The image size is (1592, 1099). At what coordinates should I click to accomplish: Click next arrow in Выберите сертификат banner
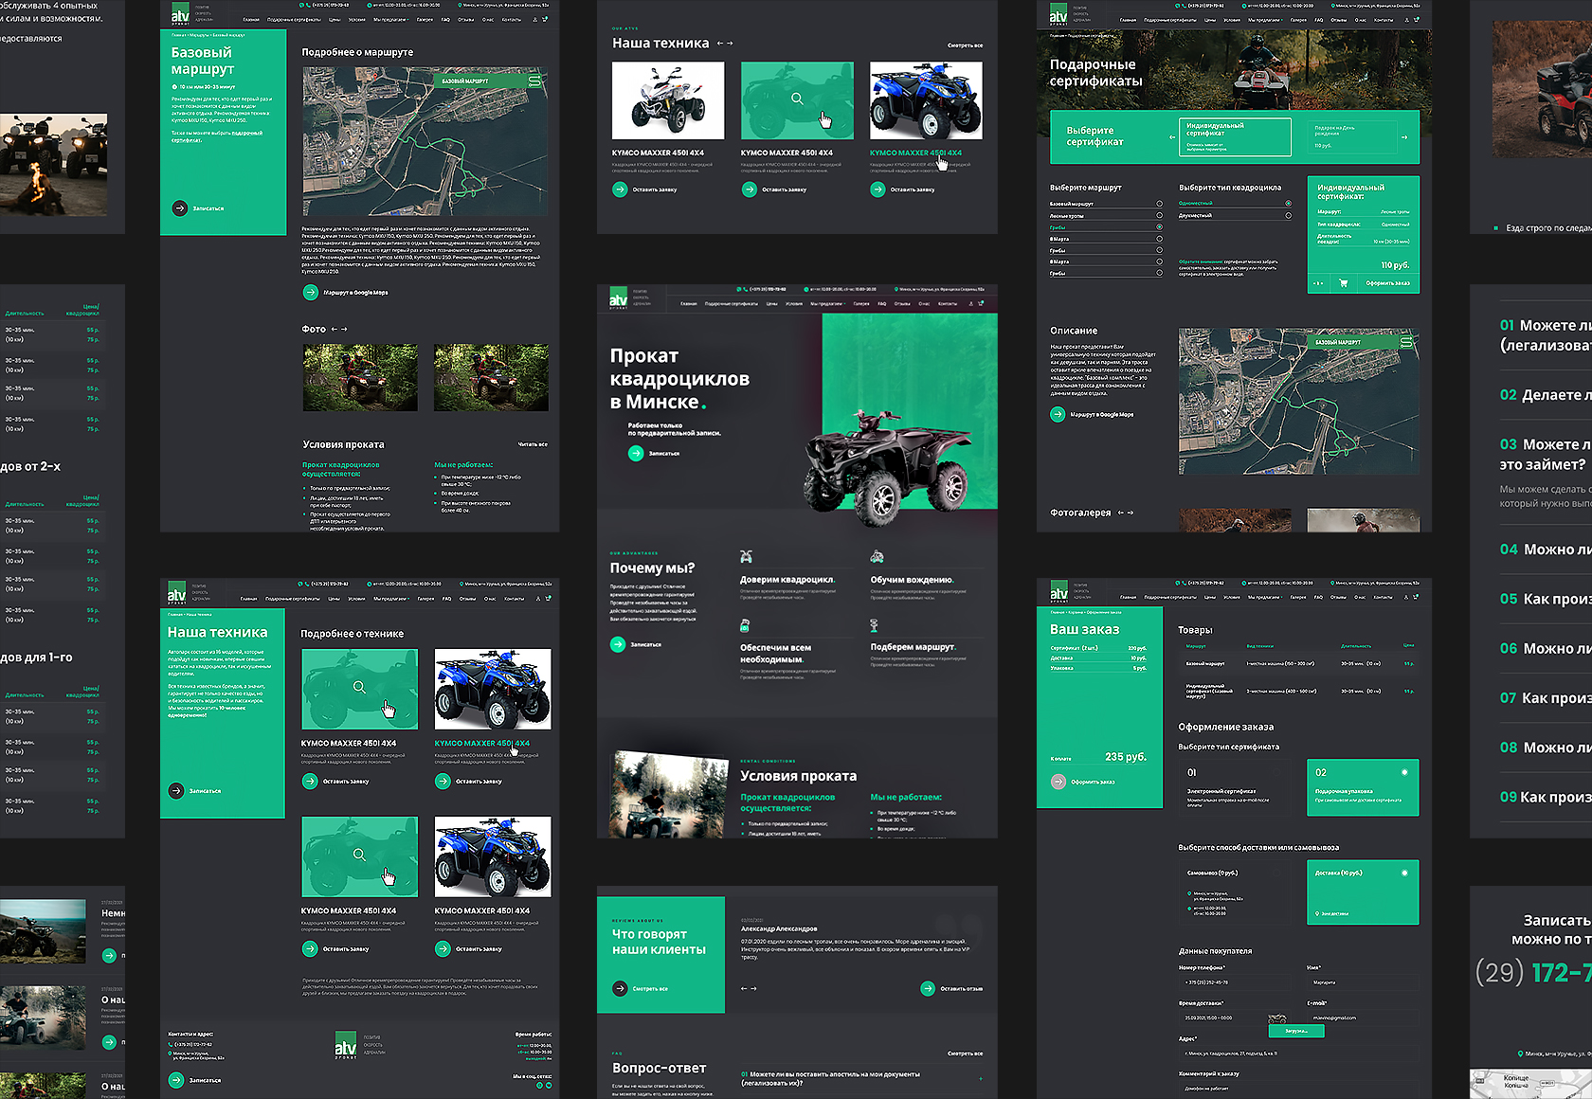pos(1404,137)
